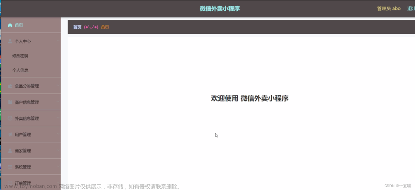Click the 管理员 abo account label
415x190 pixels.
click(389, 8)
